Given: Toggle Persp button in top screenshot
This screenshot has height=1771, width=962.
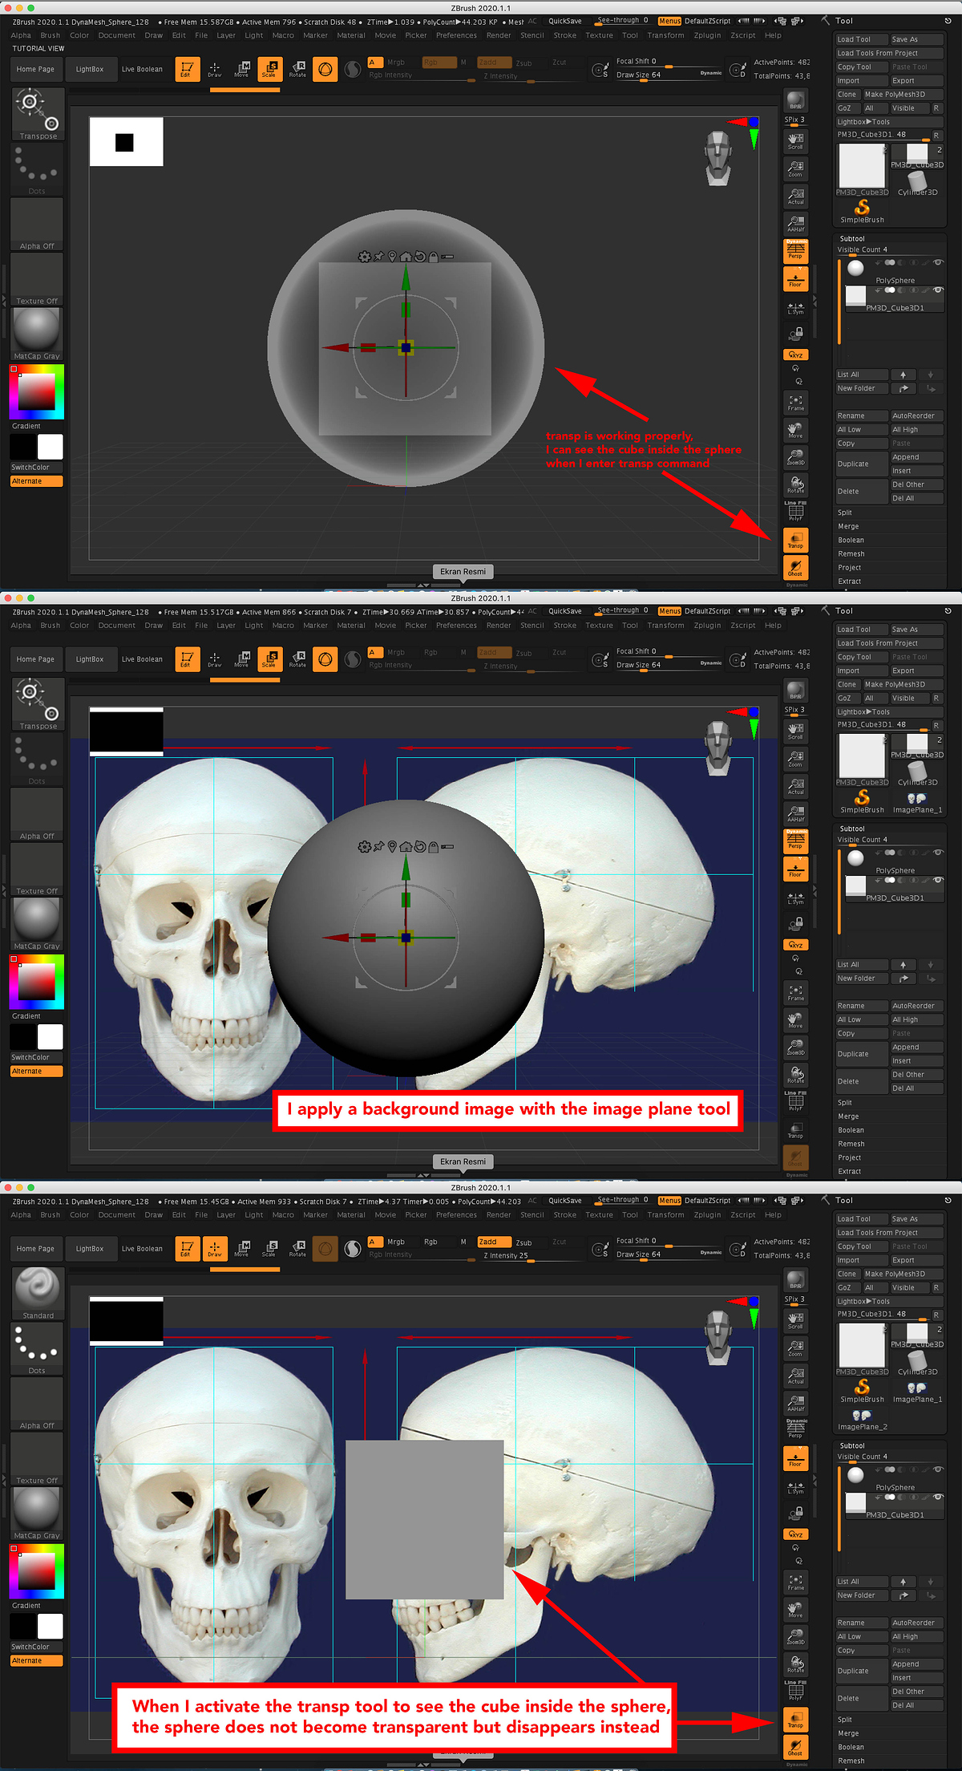Looking at the screenshot, I should 795,251.
